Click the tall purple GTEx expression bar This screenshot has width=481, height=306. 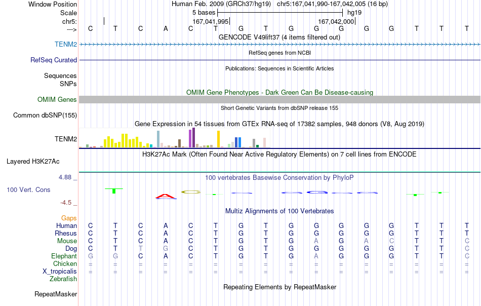pos(193,138)
